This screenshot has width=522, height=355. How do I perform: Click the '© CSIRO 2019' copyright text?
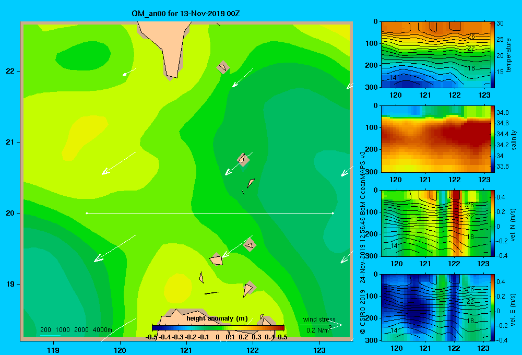click(363, 312)
